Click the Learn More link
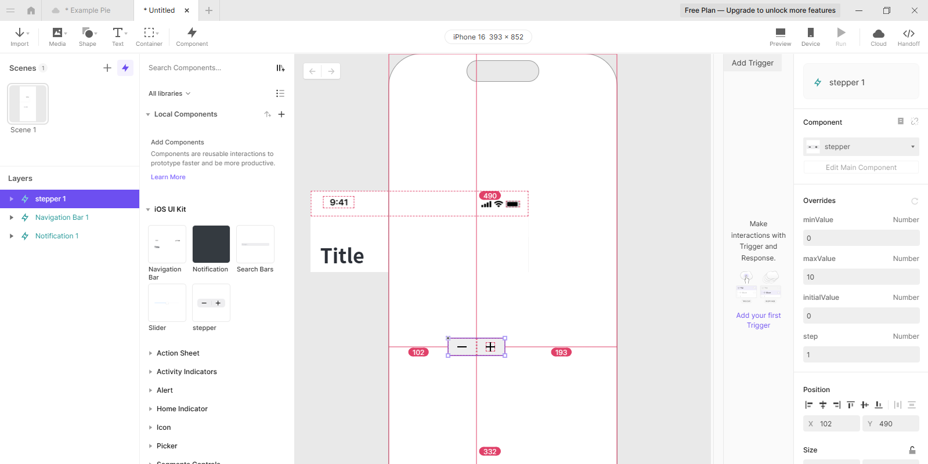Viewport: 928px width, 464px height. click(x=168, y=177)
